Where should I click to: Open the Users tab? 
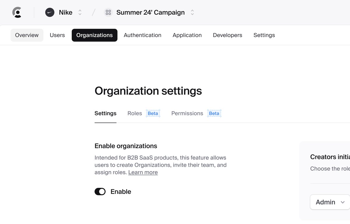click(x=57, y=35)
